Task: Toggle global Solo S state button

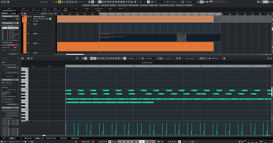Action: coord(62,2)
